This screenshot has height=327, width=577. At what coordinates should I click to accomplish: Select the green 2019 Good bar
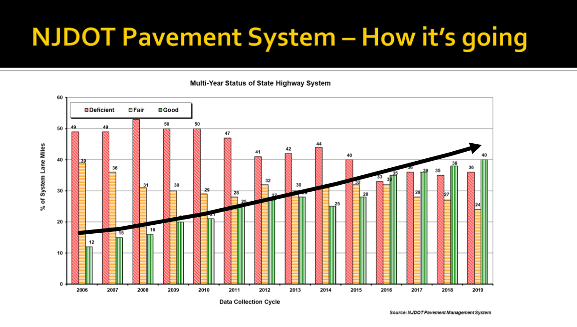click(x=484, y=222)
